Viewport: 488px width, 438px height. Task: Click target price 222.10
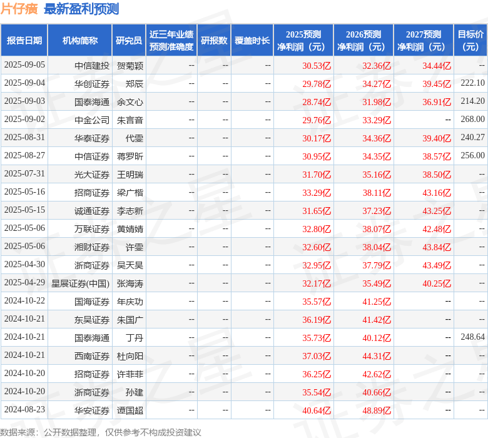pos(473,83)
